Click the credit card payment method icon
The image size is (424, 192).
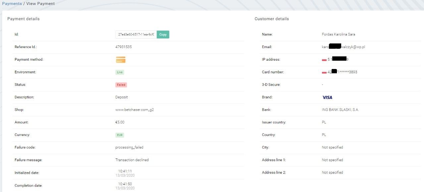click(x=121, y=60)
